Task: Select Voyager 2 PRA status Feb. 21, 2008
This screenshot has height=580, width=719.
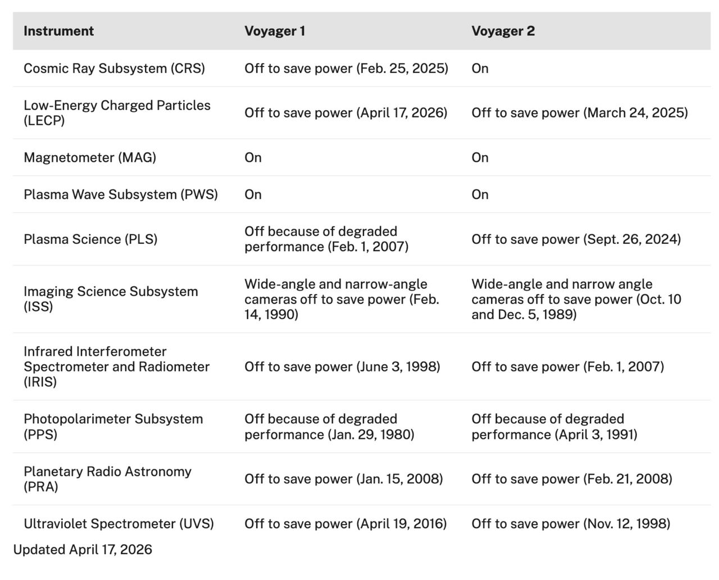Action: pos(572,479)
